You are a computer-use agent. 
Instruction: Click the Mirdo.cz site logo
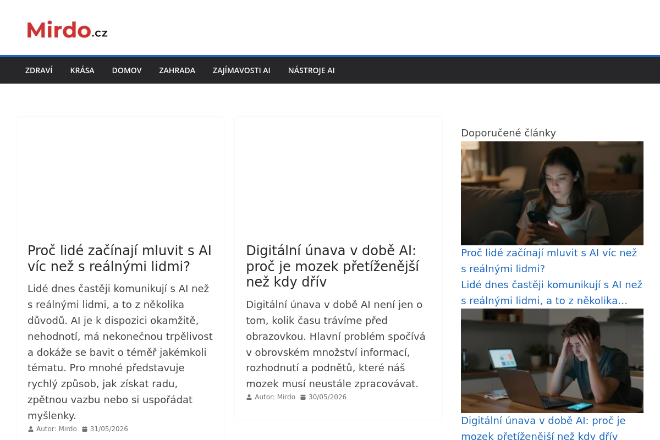(x=67, y=30)
